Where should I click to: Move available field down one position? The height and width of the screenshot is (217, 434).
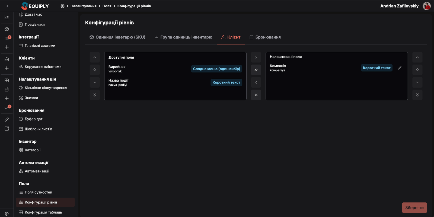click(x=95, y=82)
